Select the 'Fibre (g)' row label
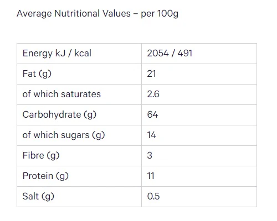Image resolution: width=277 pixels, height=221 pixels. pyautogui.click(x=41, y=155)
